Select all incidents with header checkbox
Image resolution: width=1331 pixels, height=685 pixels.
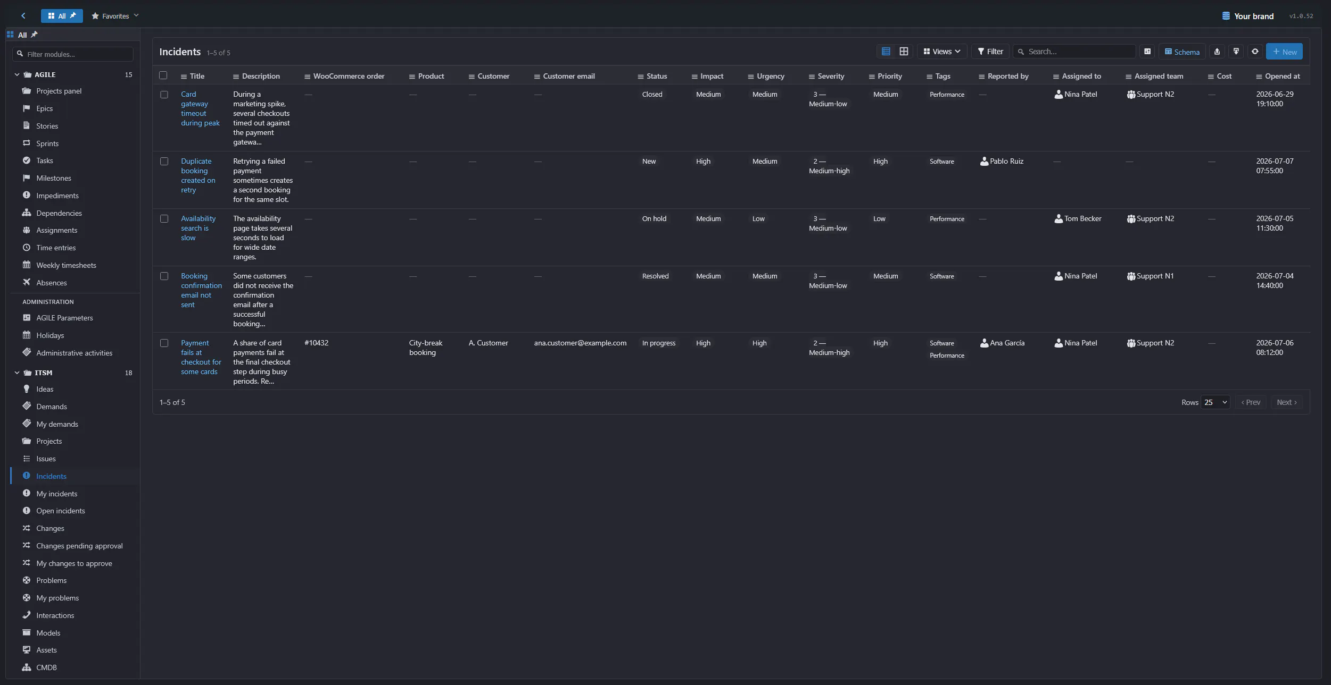(x=163, y=75)
